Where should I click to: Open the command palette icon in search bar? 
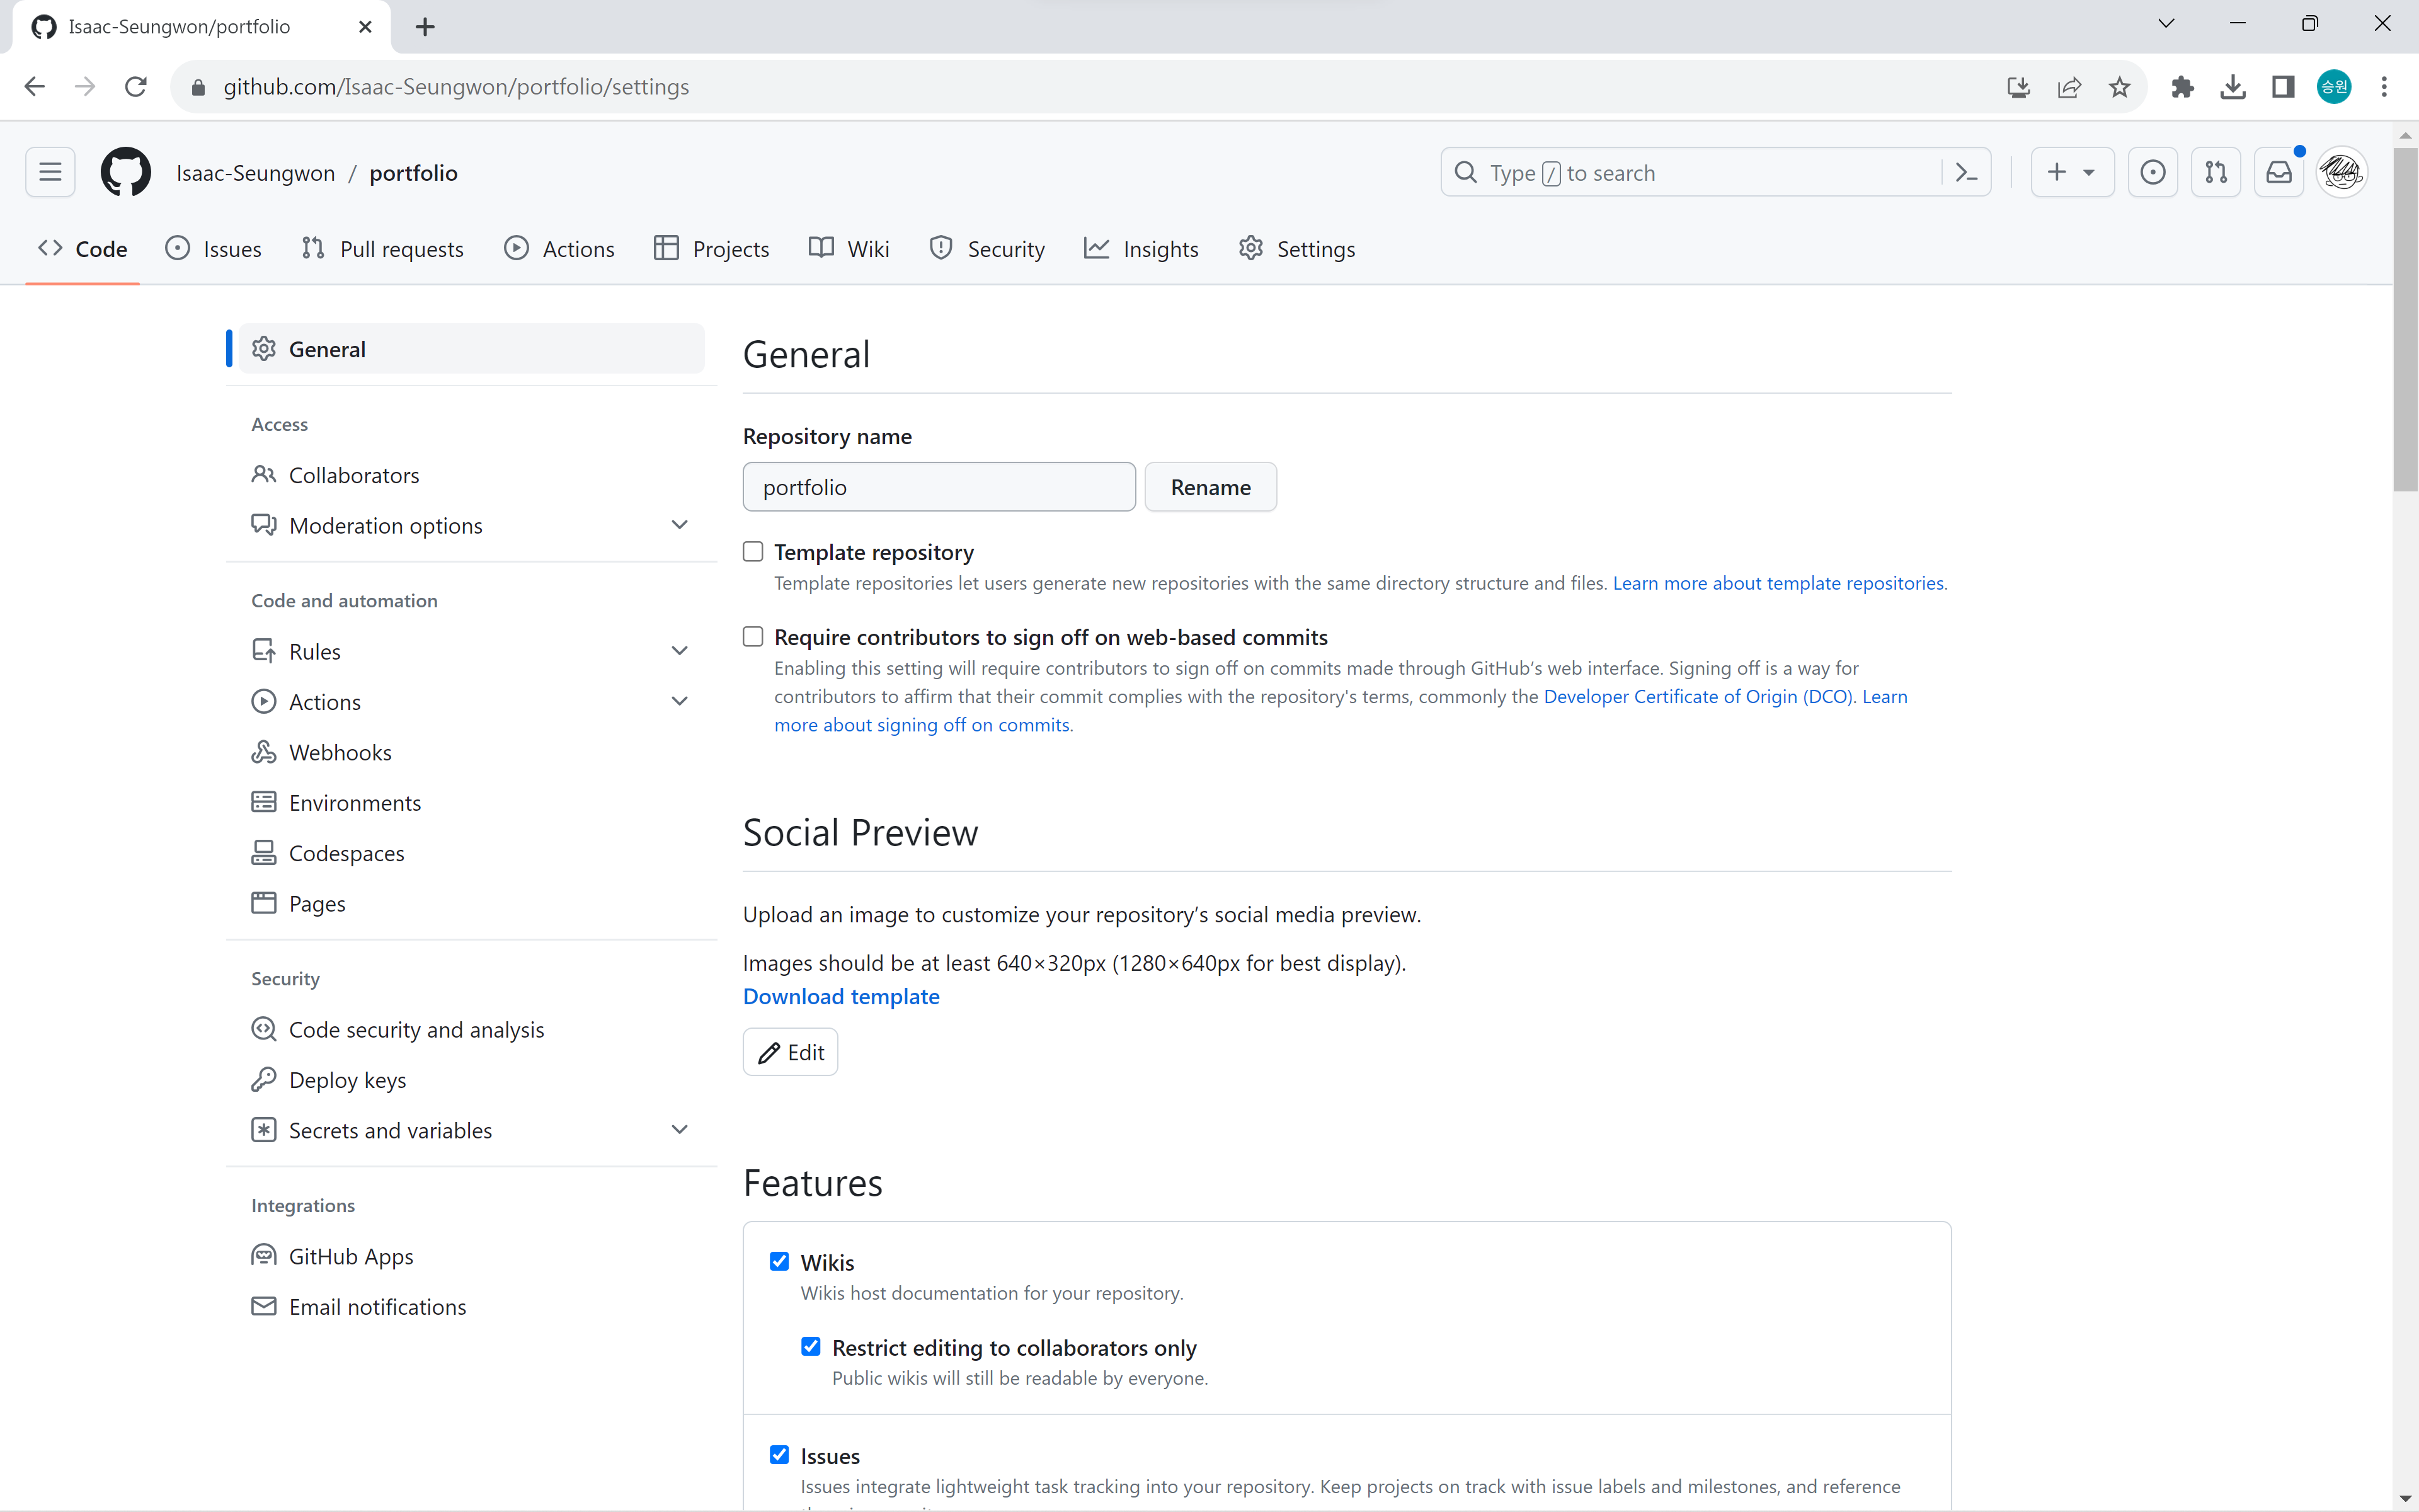[x=1966, y=172]
